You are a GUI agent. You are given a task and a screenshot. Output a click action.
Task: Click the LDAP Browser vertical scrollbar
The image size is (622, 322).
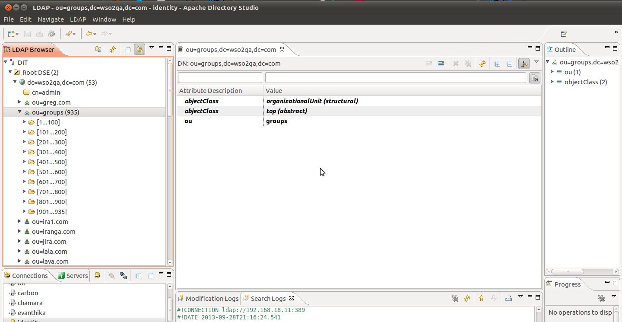click(x=170, y=162)
